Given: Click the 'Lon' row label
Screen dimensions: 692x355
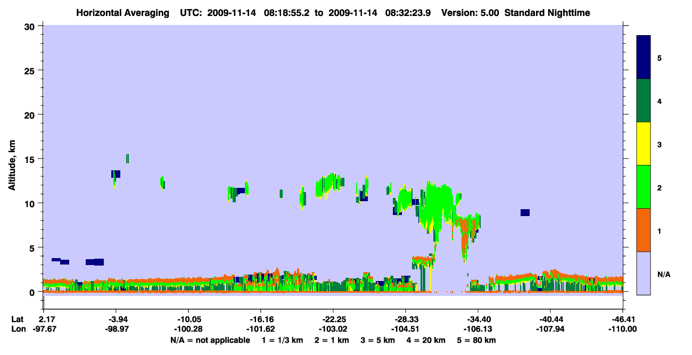Looking at the screenshot, I should pos(18,329).
